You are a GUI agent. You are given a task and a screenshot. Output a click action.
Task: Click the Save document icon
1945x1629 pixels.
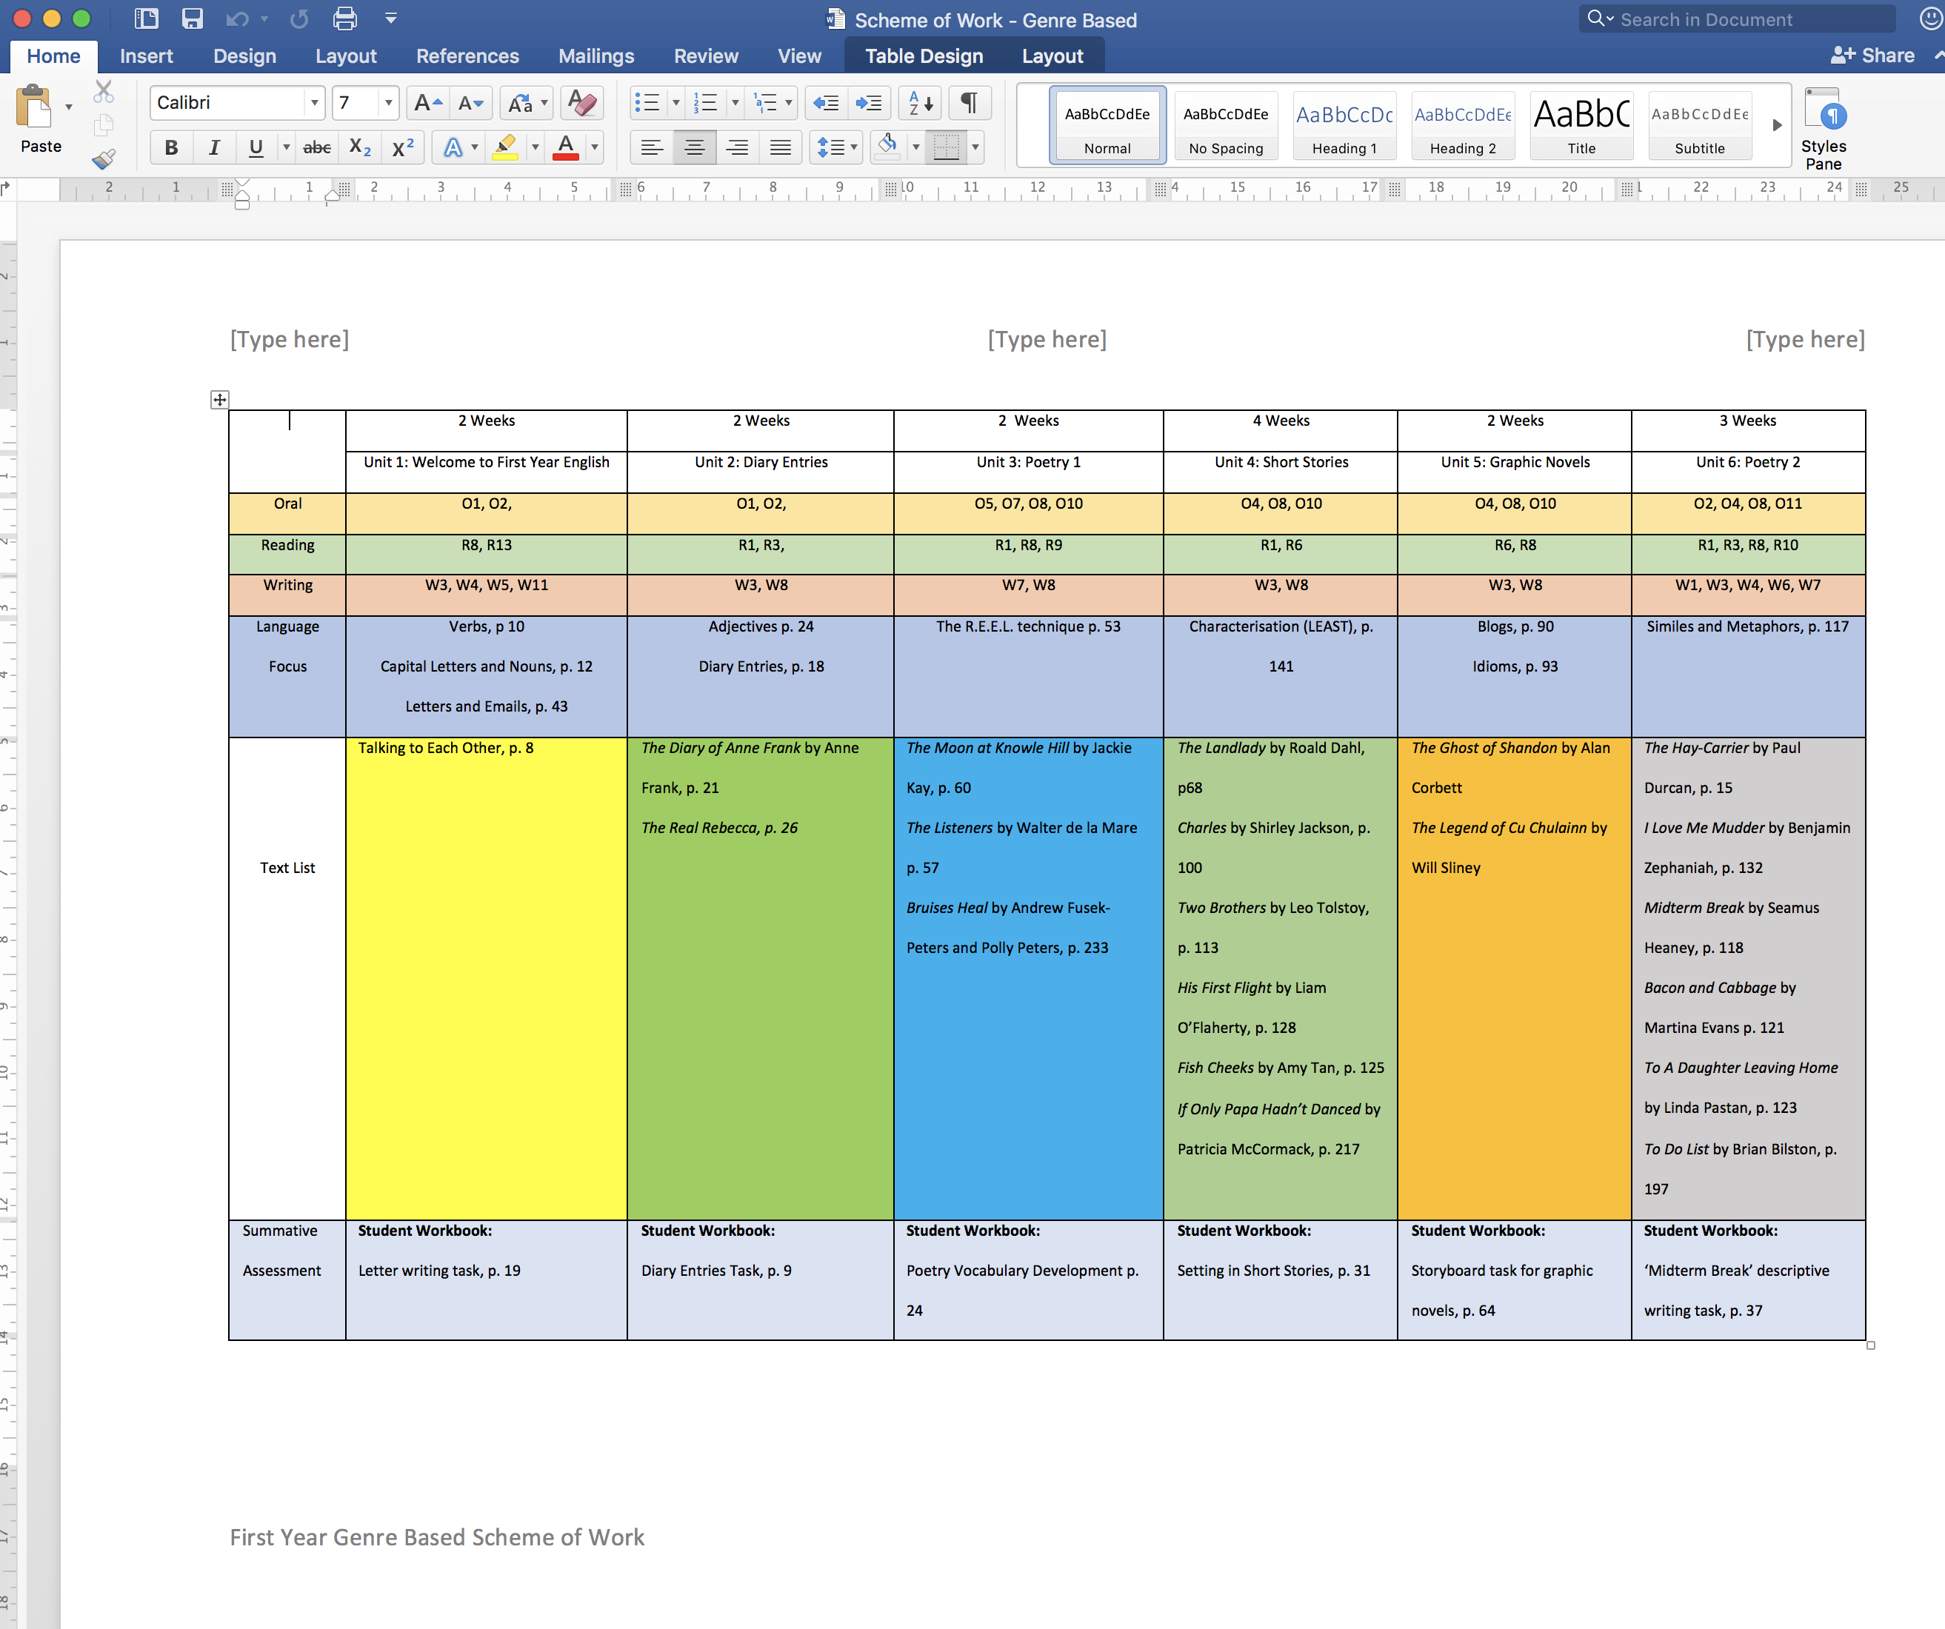pyautogui.click(x=192, y=19)
